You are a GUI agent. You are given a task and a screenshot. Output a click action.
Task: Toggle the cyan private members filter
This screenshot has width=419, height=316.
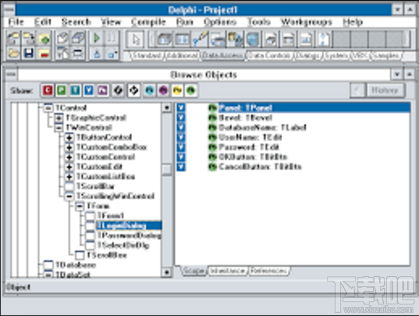click(x=150, y=90)
